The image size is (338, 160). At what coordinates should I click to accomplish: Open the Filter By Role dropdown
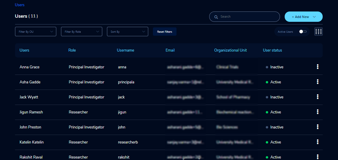coord(82,32)
